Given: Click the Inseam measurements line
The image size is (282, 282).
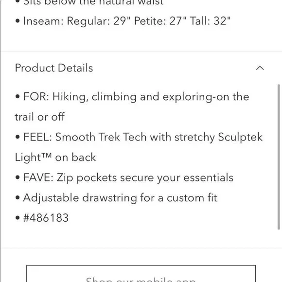Looking at the screenshot, I should pos(123,21).
